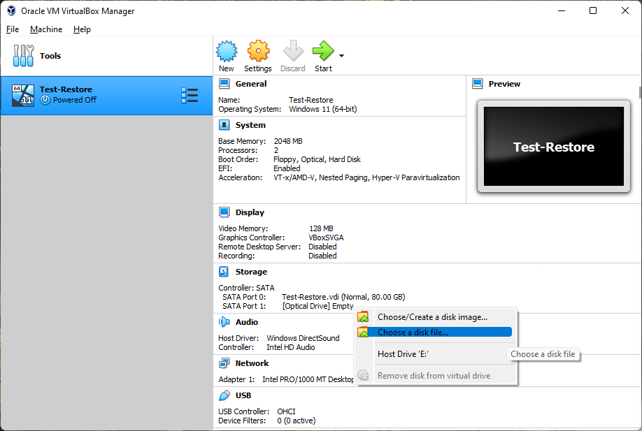Click icon beside Choose a disk file
The height and width of the screenshot is (431, 642).
click(x=363, y=332)
